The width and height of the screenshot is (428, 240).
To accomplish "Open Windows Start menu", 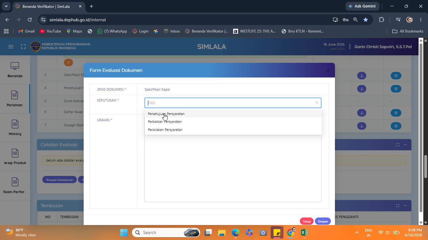I will coord(124,232).
